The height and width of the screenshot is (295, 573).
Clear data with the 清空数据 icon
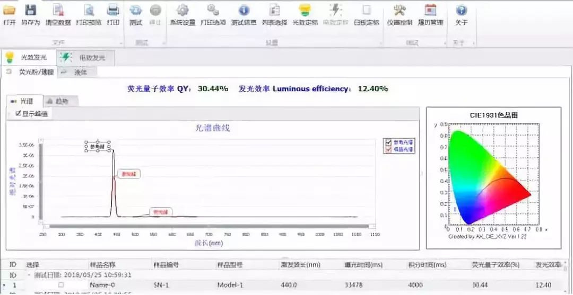(58, 10)
